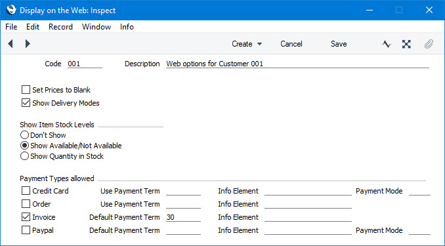The height and width of the screenshot is (246, 445).
Task: Open the record history activity icon
Action: point(386,44)
